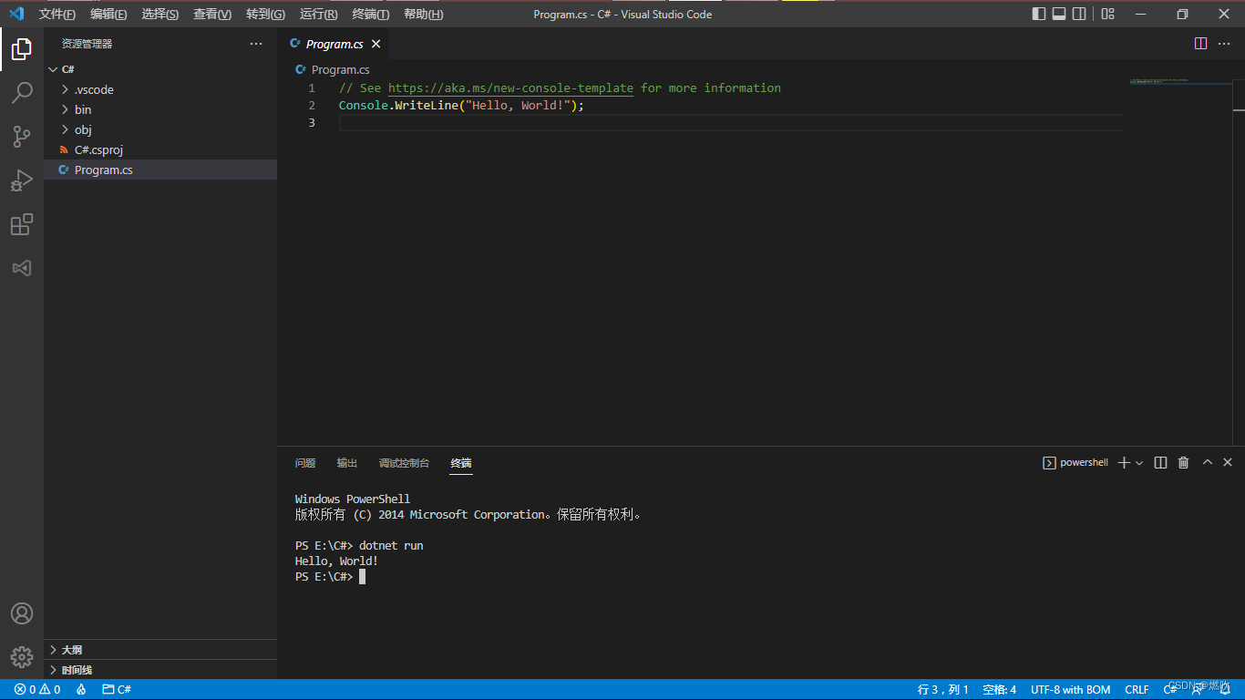Click the aka.ms/new-console-template link
Viewport: 1245px width, 700px height.
[x=510, y=88]
